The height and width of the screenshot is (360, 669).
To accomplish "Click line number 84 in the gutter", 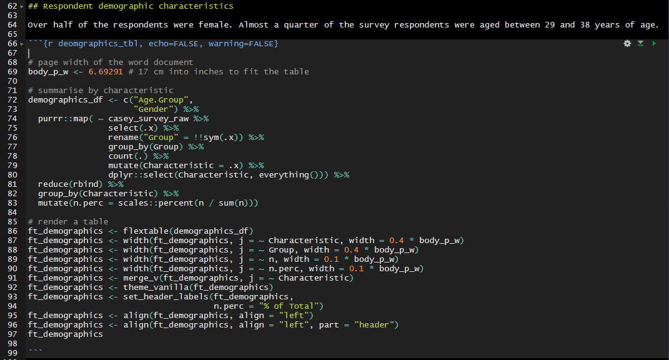I will (x=12, y=212).
